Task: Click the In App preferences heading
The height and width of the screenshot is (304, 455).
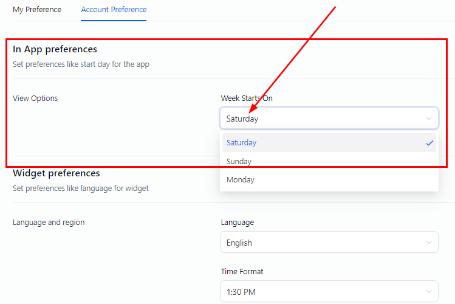Action: click(55, 49)
